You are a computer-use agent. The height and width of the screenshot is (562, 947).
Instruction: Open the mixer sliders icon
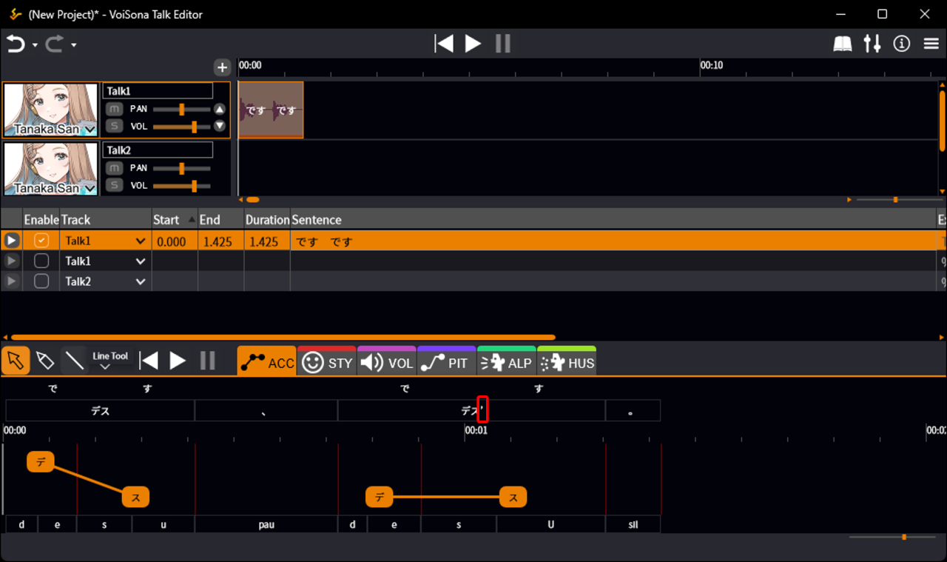pyautogui.click(x=872, y=44)
